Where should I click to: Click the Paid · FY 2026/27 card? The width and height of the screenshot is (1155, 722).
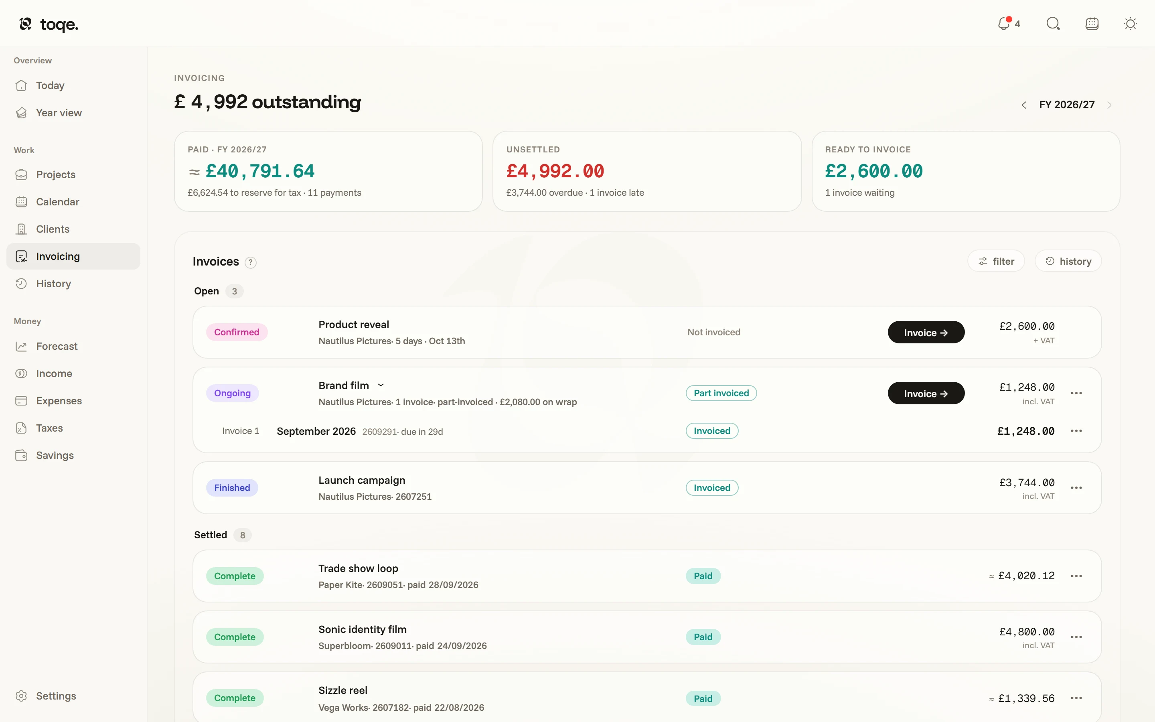pyautogui.click(x=328, y=171)
